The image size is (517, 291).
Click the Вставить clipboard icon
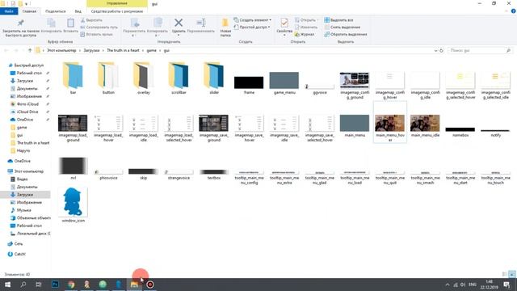point(70,25)
